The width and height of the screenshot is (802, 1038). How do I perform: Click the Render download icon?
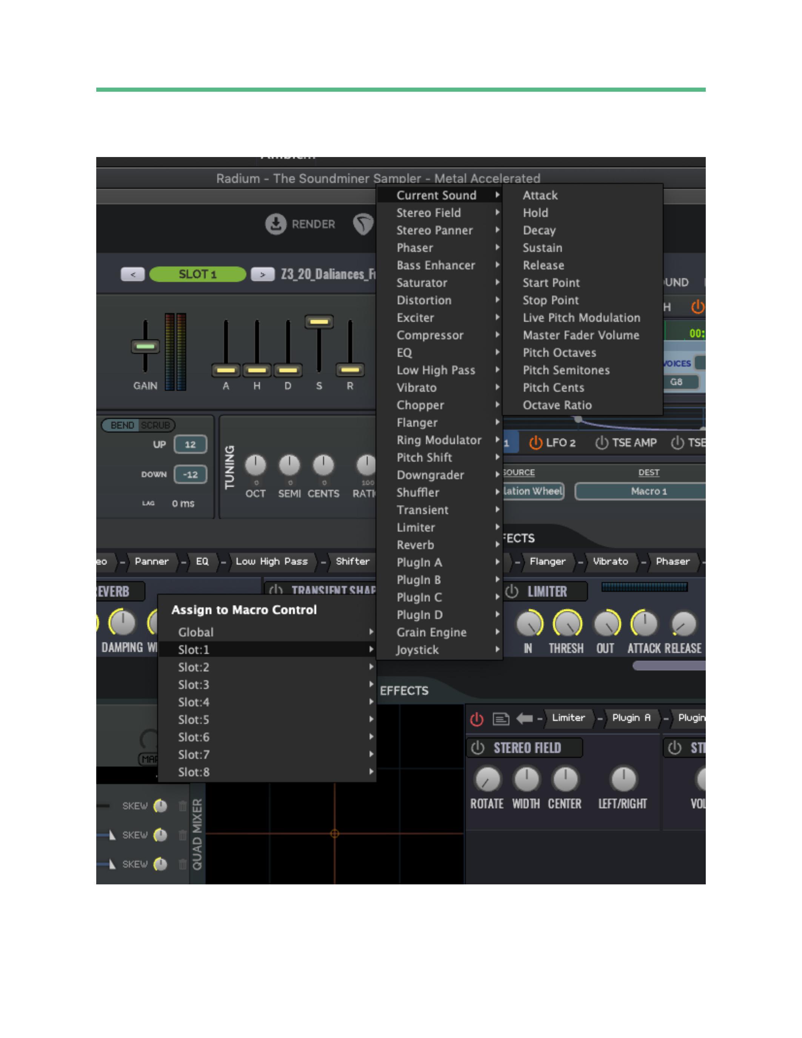point(276,224)
